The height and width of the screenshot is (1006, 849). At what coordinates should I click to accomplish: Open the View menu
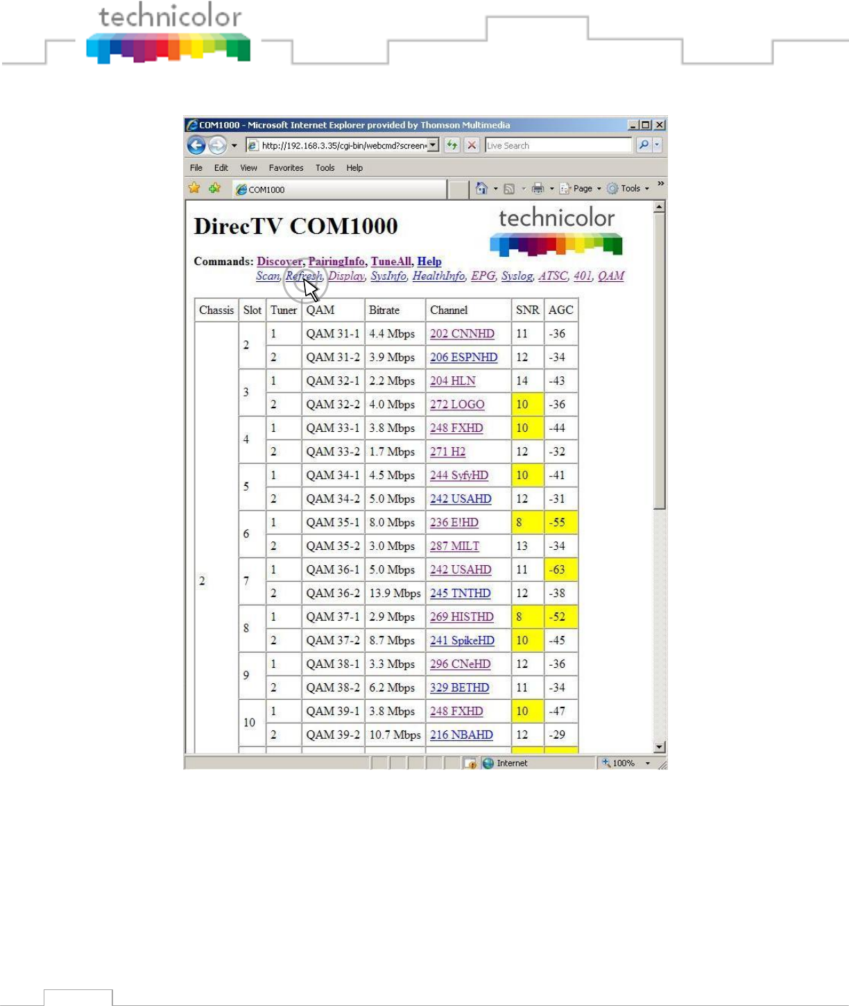248,168
